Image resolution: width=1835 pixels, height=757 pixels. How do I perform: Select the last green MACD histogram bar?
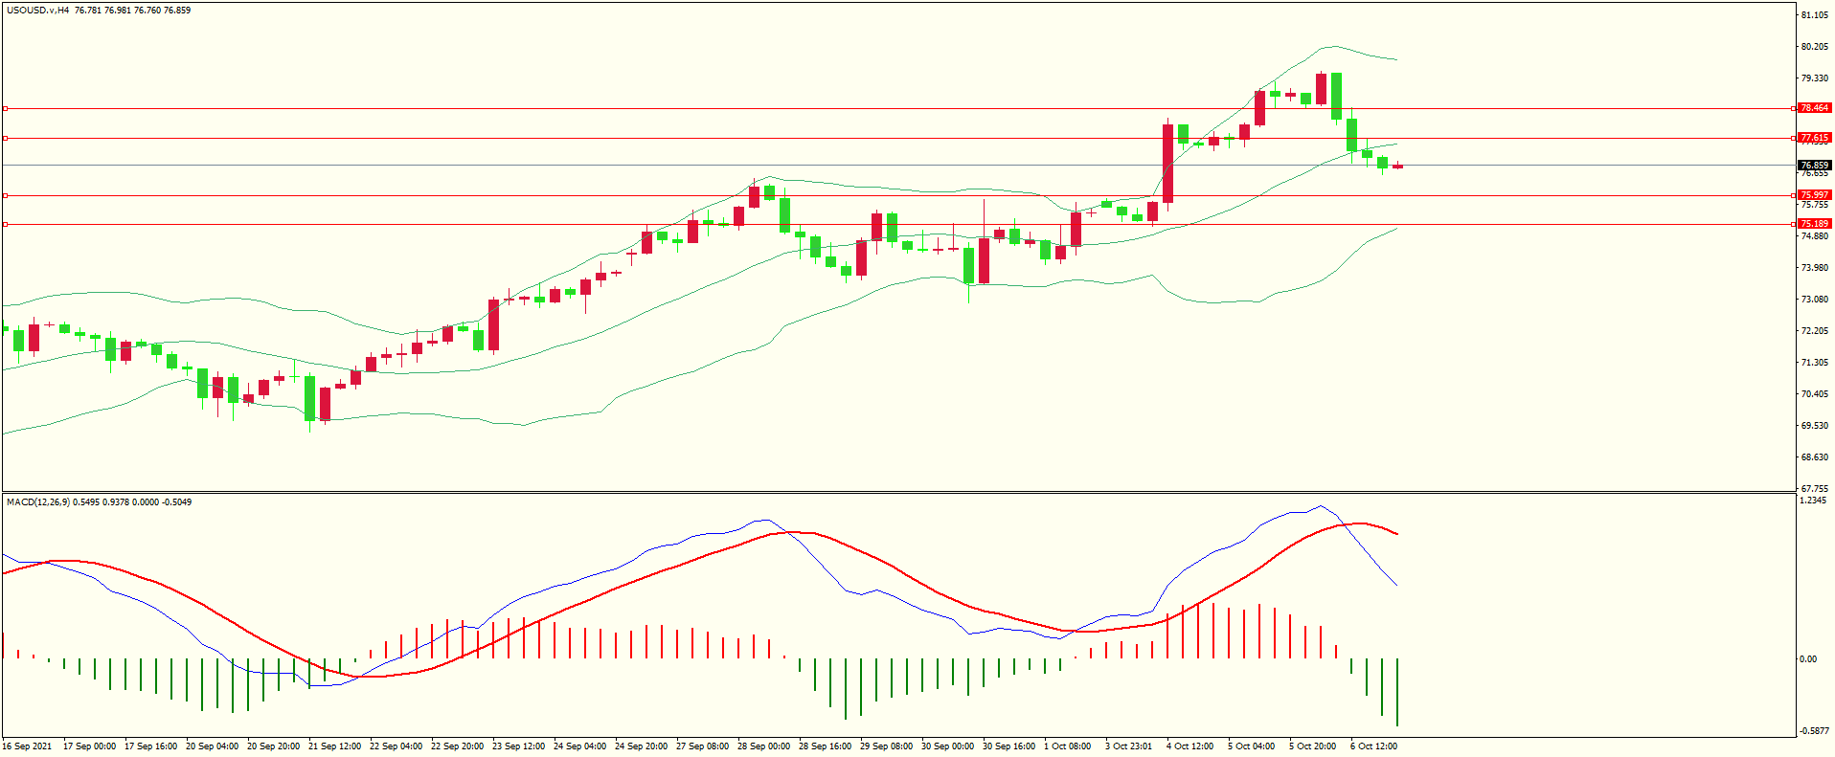[1397, 691]
